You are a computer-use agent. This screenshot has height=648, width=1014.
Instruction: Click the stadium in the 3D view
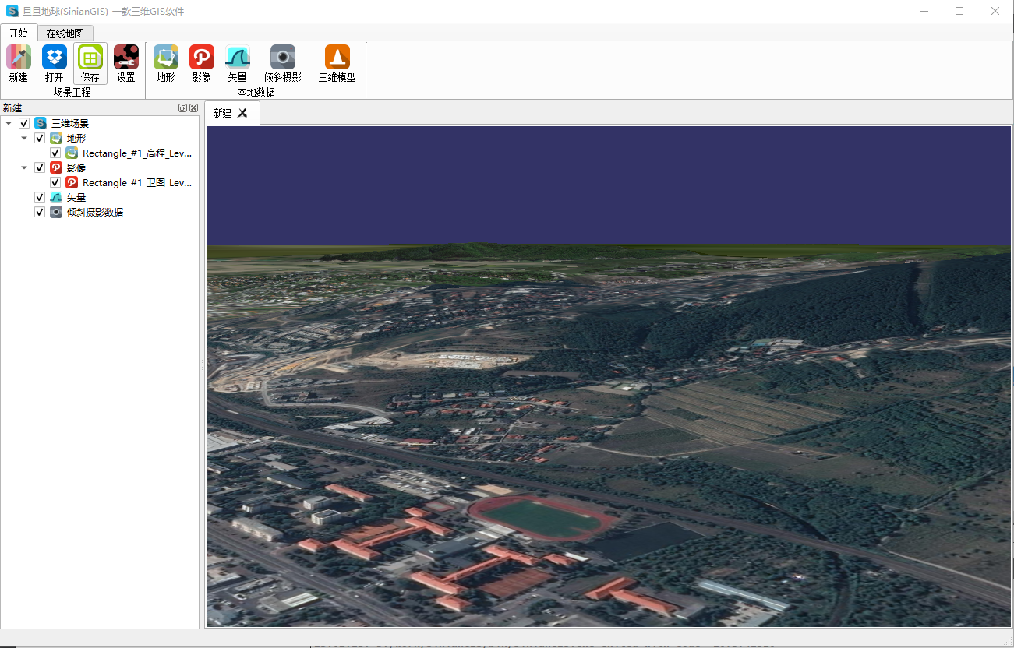tap(543, 518)
